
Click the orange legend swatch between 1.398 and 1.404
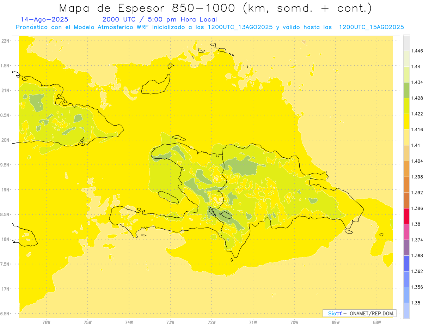[406, 169]
